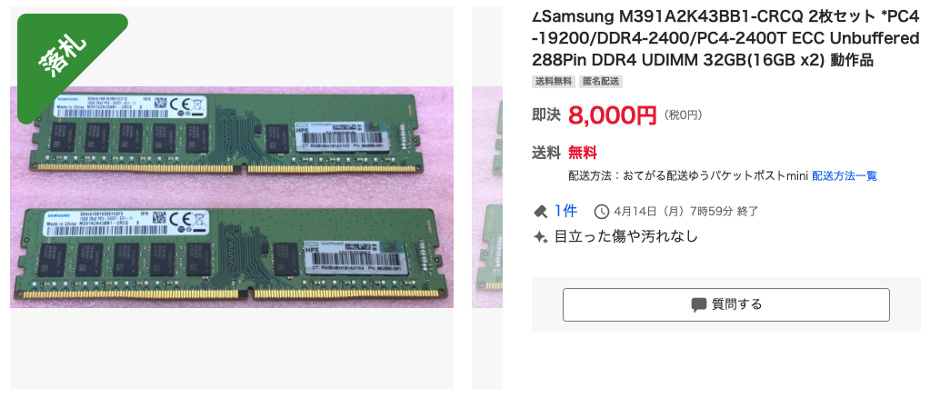Click the 送料 無料 shipping fee label

click(565, 153)
